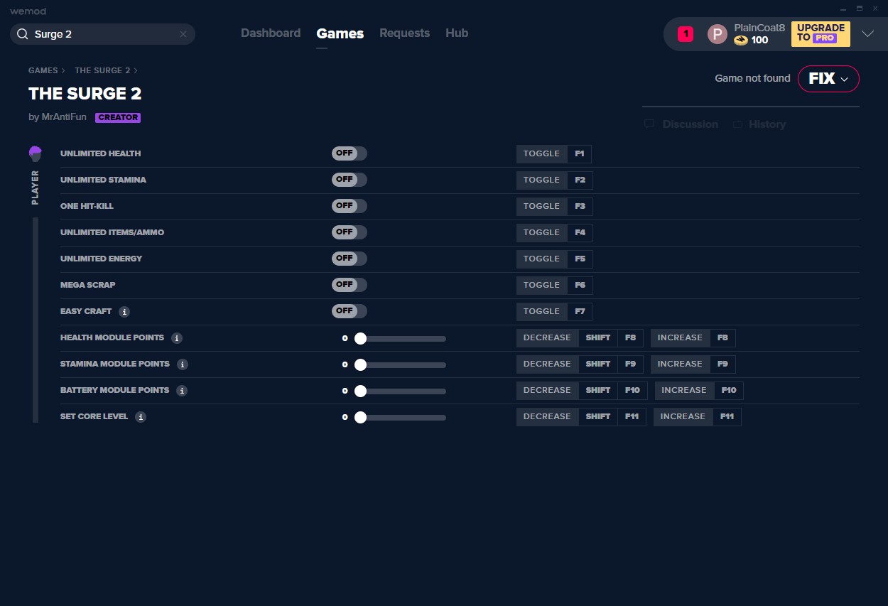This screenshot has height=606, width=888.
Task: Open Easy Craft info icon
Action: tap(124, 312)
